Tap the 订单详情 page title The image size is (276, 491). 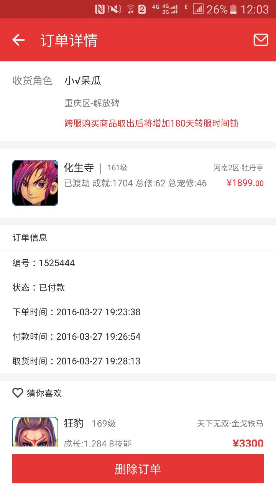pos(69,40)
